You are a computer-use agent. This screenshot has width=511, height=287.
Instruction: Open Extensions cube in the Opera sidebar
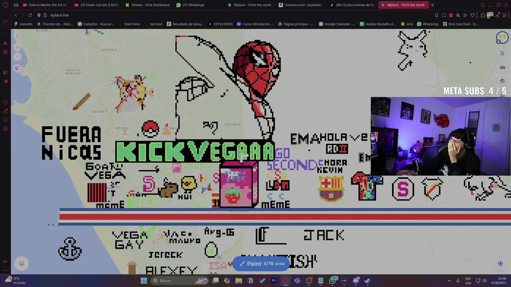point(5,120)
